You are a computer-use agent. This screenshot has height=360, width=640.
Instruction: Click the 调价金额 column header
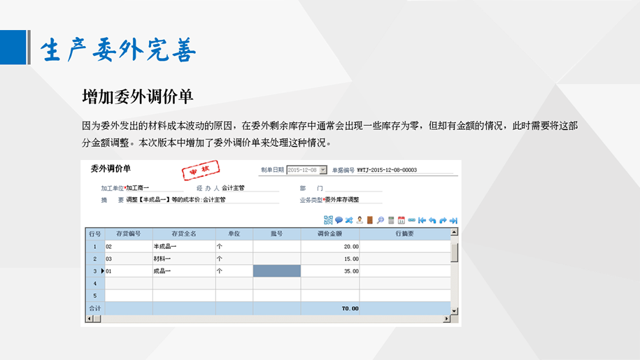(x=329, y=233)
